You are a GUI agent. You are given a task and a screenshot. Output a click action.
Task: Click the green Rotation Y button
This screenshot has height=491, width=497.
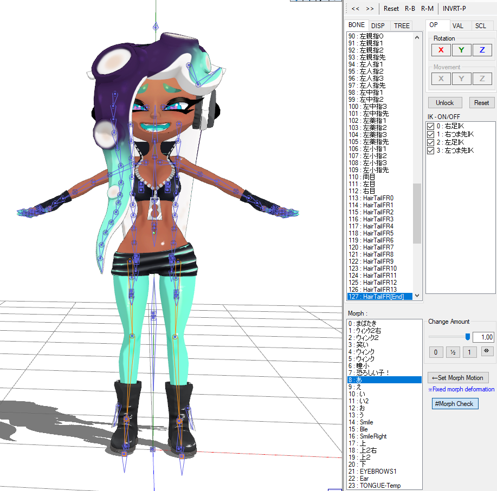click(x=462, y=50)
